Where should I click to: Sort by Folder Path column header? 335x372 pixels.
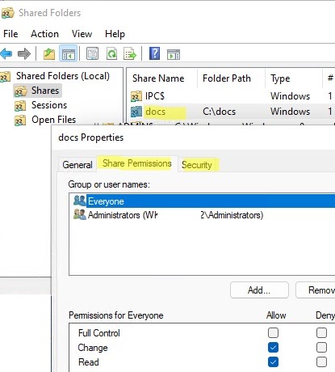[x=227, y=78]
